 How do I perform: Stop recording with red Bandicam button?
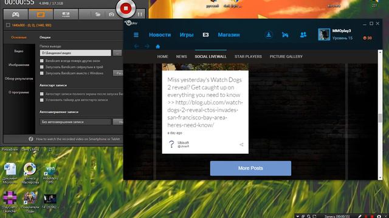coord(126,8)
